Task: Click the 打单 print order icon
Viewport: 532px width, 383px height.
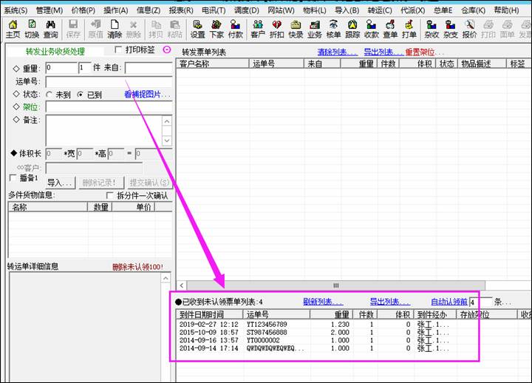Action: (409, 29)
